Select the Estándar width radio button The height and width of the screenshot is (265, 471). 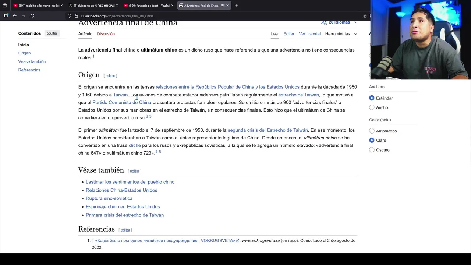coord(372,98)
